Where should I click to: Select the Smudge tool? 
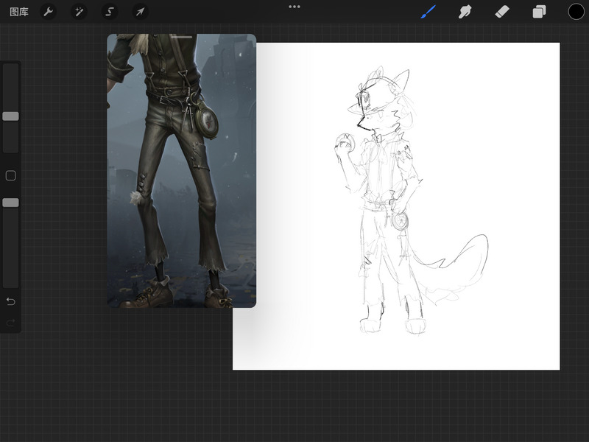click(x=465, y=12)
